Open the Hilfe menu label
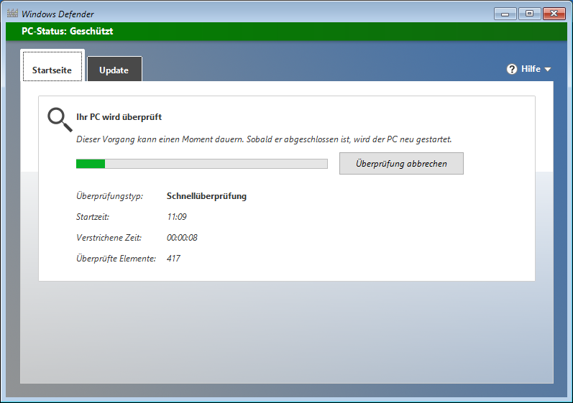Screen dimensions: 573x403 tap(531, 69)
